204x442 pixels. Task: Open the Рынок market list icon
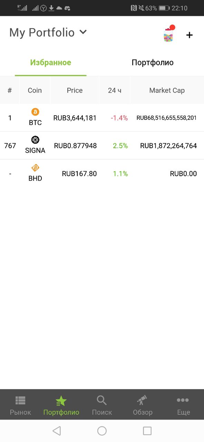click(x=20, y=400)
